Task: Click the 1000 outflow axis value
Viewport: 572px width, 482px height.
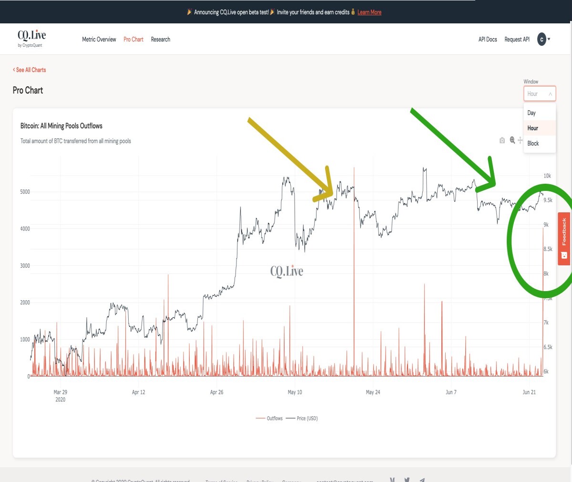Action: (x=25, y=340)
